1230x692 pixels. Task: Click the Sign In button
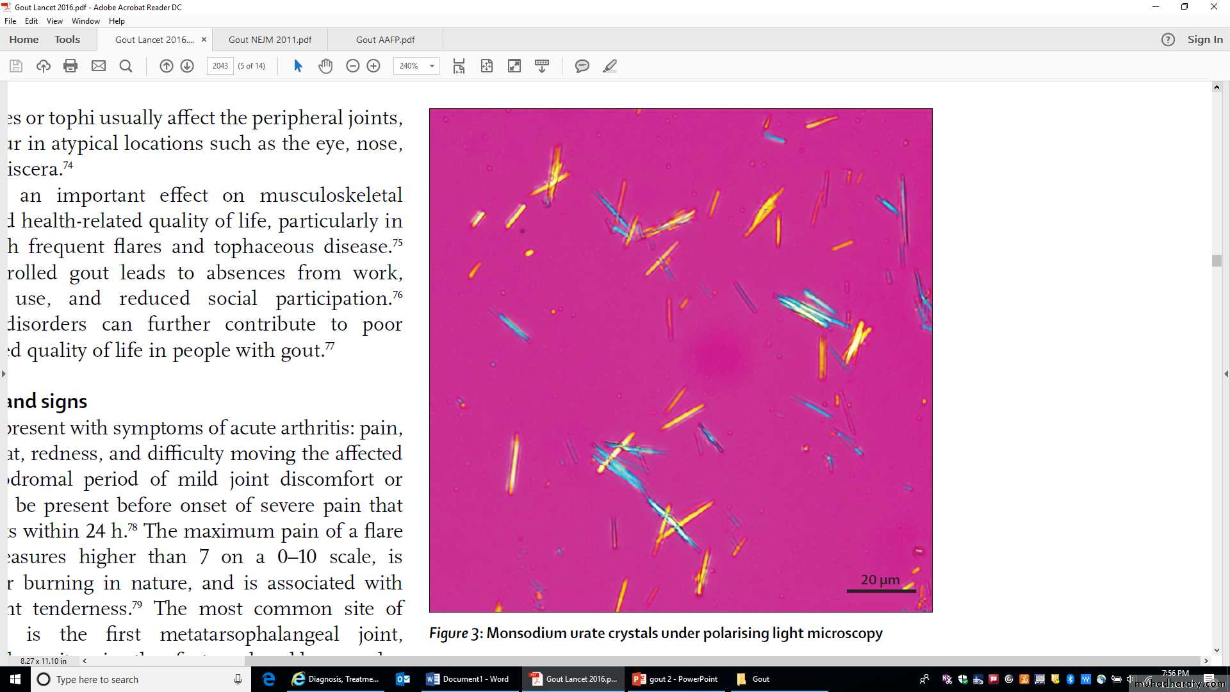[1204, 40]
